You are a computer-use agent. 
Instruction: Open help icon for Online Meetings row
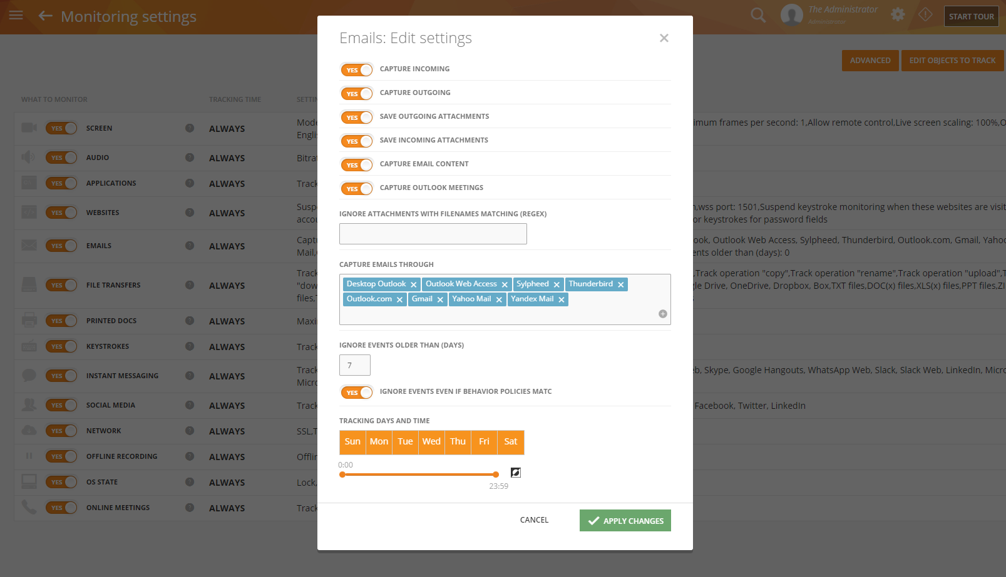(x=190, y=508)
